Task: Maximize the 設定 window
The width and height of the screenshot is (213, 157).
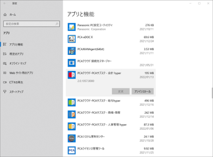Action: pyautogui.click(x=199, y=3)
